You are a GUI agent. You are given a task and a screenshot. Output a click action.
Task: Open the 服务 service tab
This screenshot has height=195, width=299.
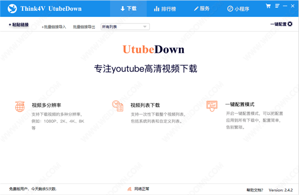click(x=201, y=8)
